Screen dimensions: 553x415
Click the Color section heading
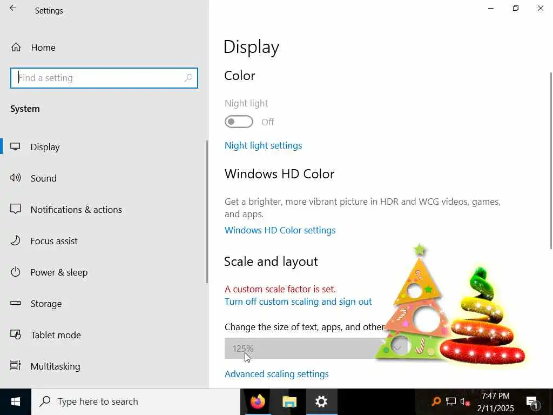click(239, 76)
